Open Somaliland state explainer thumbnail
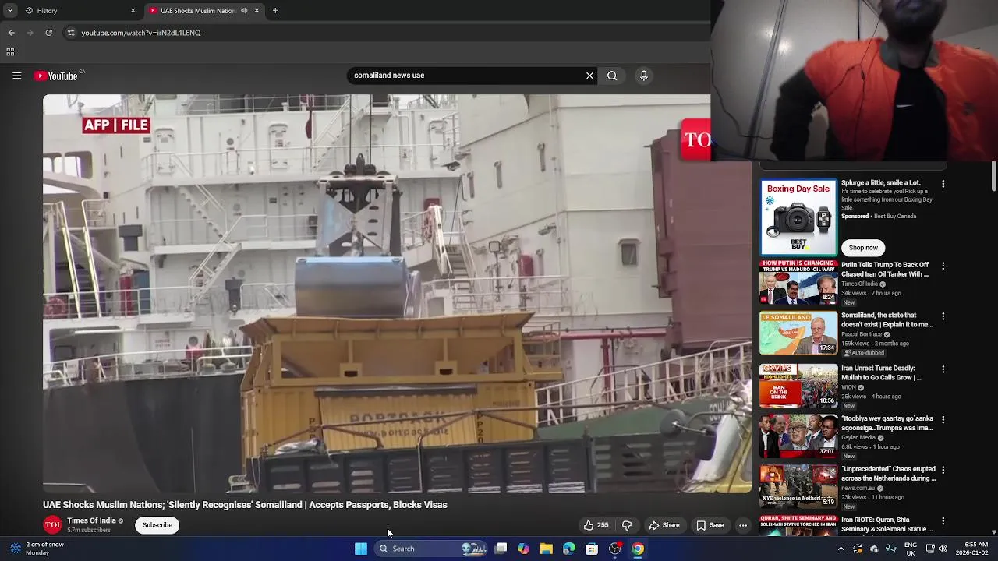 (x=798, y=333)
